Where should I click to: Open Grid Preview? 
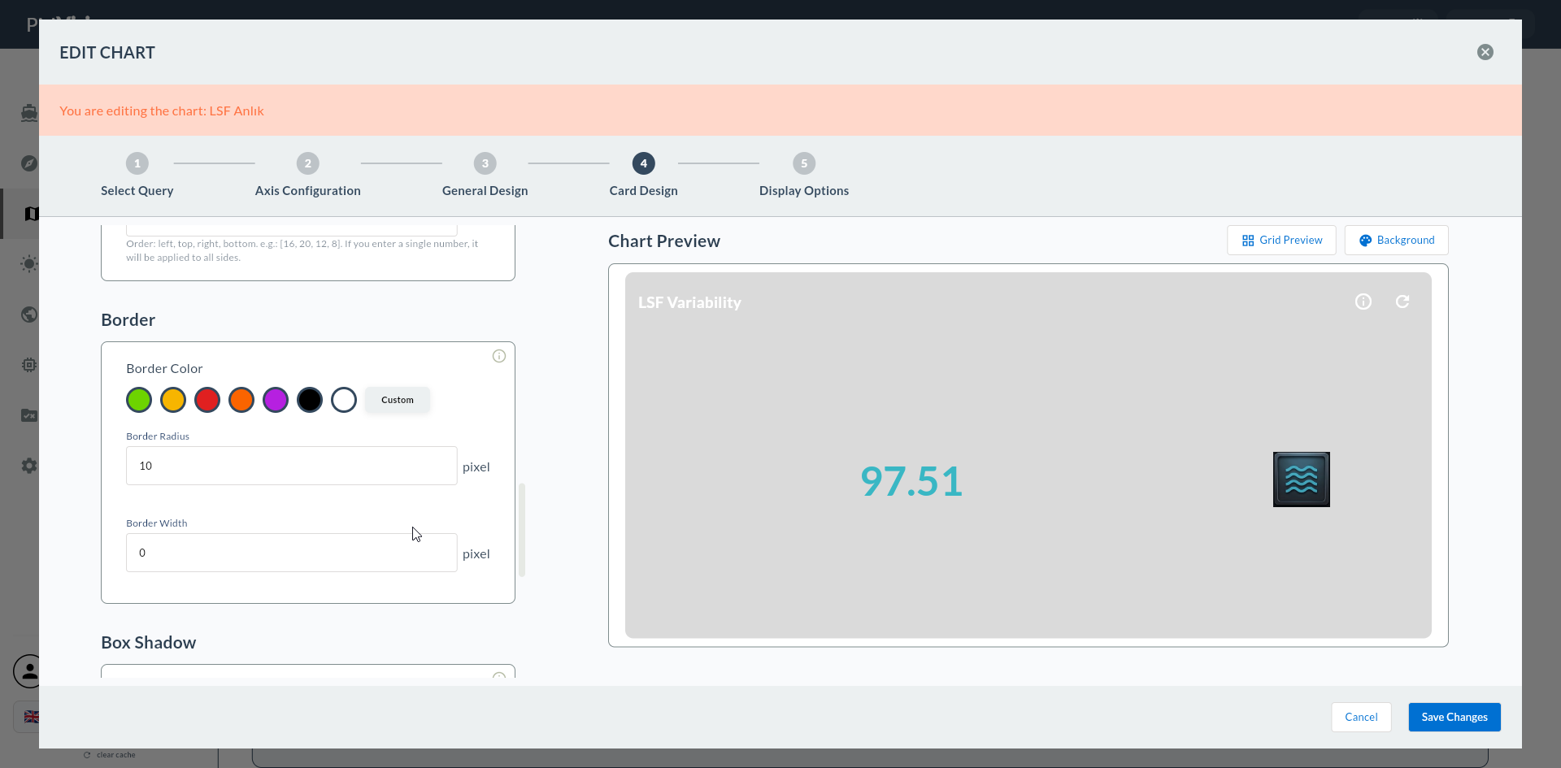(1281, 240)
